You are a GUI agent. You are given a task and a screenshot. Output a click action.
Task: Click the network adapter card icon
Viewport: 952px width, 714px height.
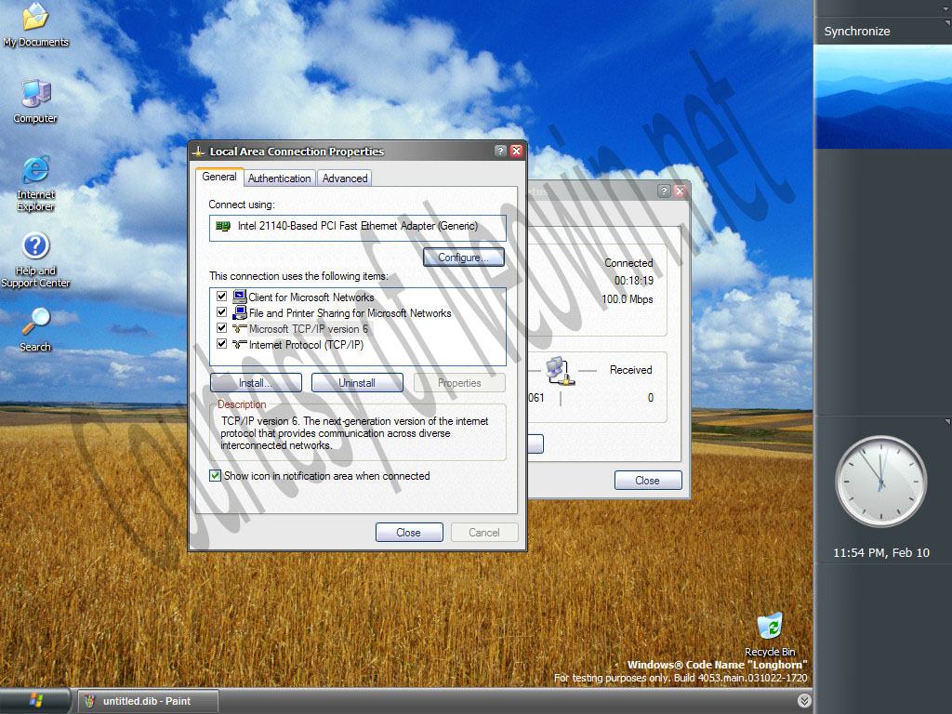click(223, 226)
